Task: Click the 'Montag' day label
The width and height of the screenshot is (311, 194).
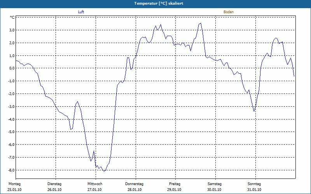Action: coord(14,184)
